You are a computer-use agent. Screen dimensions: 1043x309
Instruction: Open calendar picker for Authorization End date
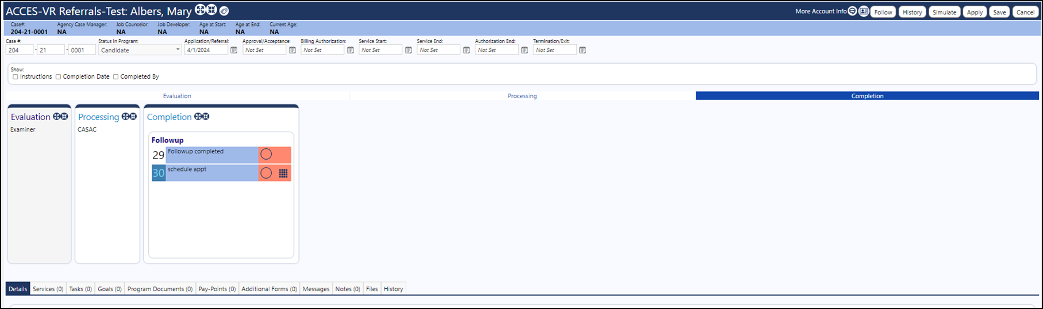525,50
